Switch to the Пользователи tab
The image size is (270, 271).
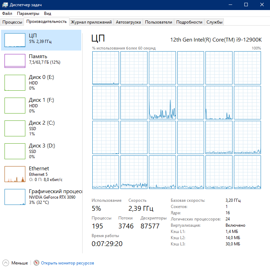pos(158,22)
